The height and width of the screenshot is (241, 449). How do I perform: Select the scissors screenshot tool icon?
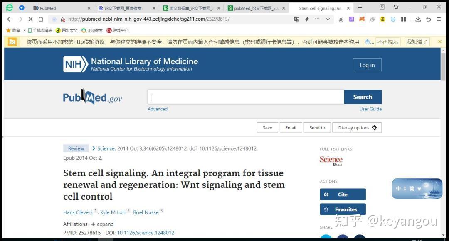pyautogui.click(x=341, y=19)
